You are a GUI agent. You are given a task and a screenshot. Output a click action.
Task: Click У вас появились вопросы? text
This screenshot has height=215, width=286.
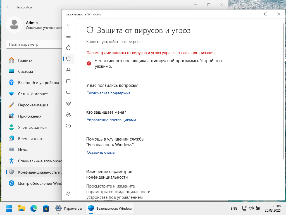[x=112, y=85]
